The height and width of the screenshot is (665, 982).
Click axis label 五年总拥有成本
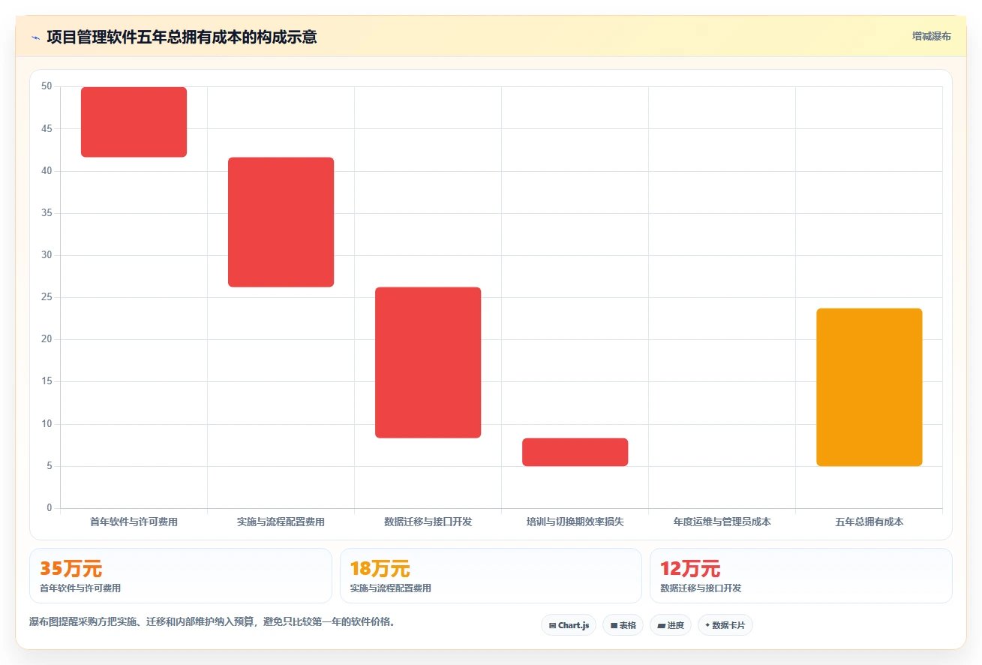tap(869, 522)
